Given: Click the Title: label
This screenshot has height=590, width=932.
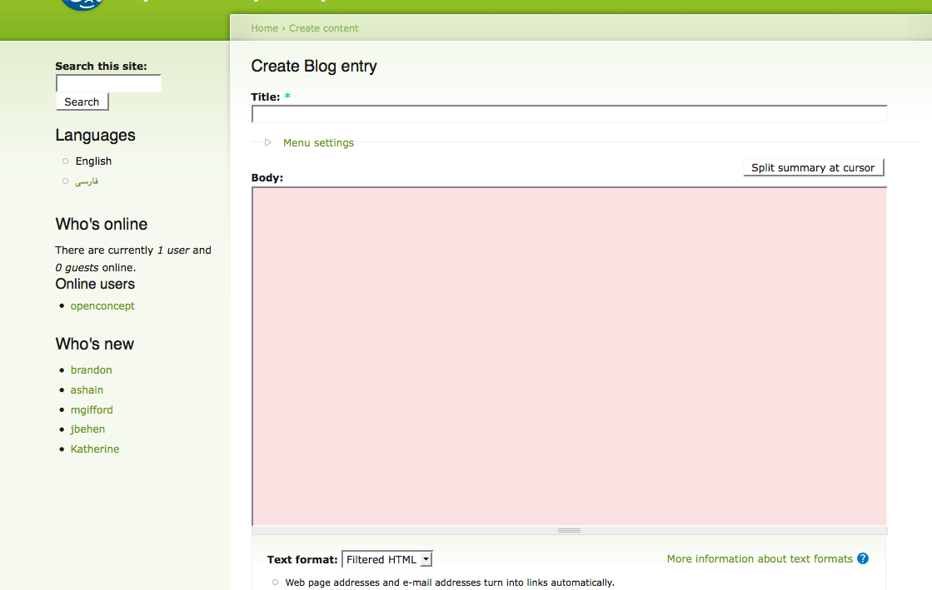Looking at the screenshot, I should click(x=265, y=97).
